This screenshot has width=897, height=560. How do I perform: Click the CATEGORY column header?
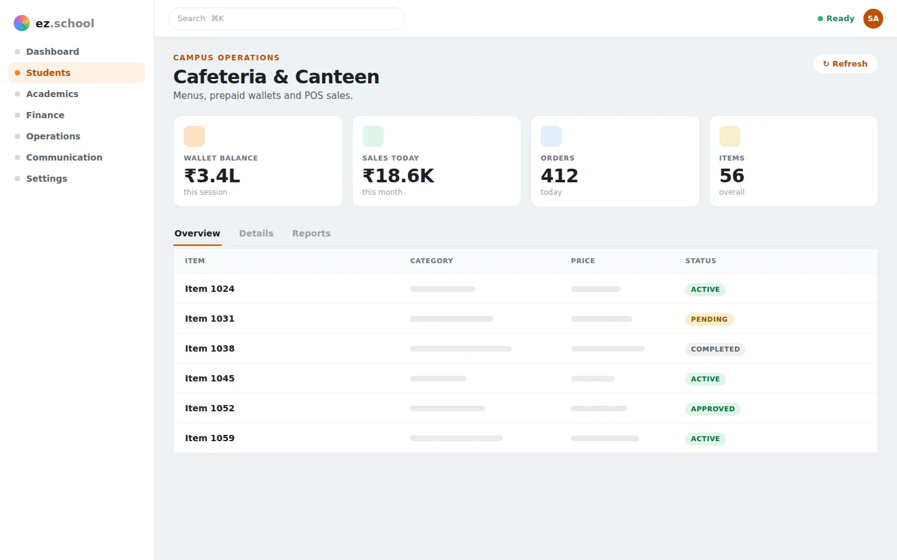pyautogui.click(x=432, y=261)
